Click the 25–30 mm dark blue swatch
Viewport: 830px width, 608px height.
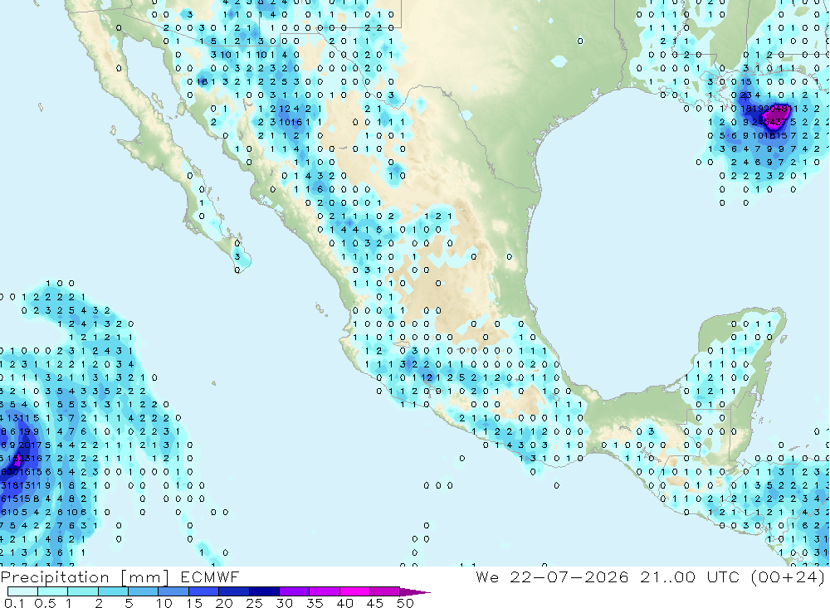(x=264, y=591)
